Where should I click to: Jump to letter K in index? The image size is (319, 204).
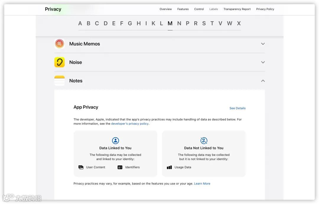153,23
